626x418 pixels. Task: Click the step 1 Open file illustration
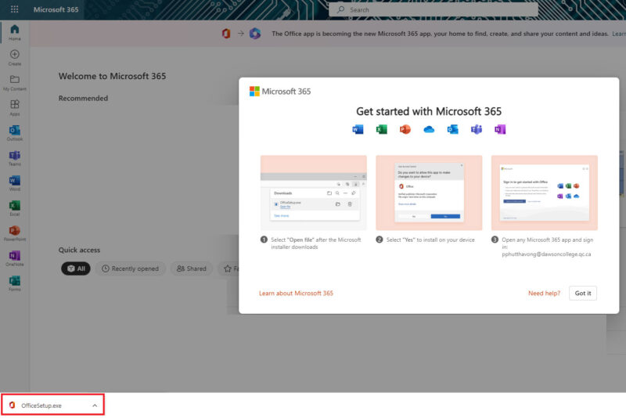(x=314, y=193)
